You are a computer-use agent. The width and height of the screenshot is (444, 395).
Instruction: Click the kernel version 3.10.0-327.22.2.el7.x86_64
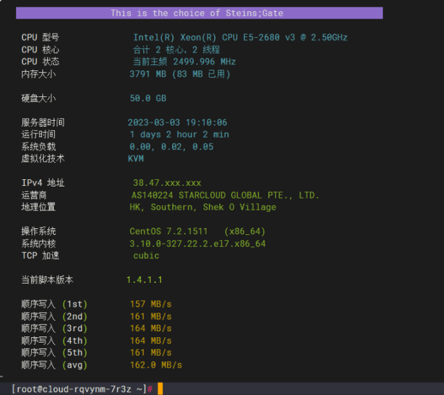click(x=197, y=244)
